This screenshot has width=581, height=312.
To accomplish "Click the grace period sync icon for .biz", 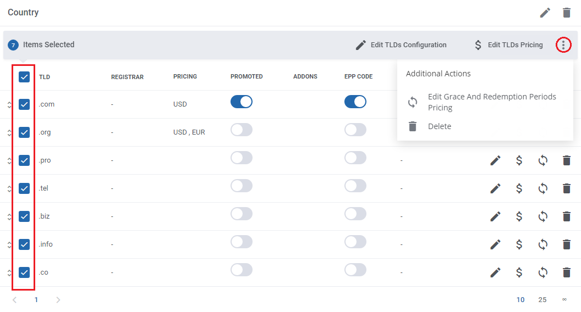I will pos(542,216).
